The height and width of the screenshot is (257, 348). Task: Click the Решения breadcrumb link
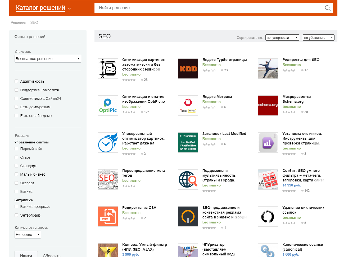tap(18, 22)
